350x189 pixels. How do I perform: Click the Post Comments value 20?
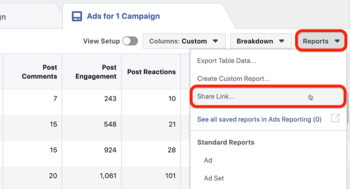coord(53,176)
